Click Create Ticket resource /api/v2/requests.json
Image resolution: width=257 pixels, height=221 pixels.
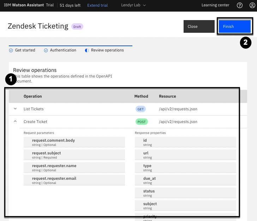coord(178,122)
